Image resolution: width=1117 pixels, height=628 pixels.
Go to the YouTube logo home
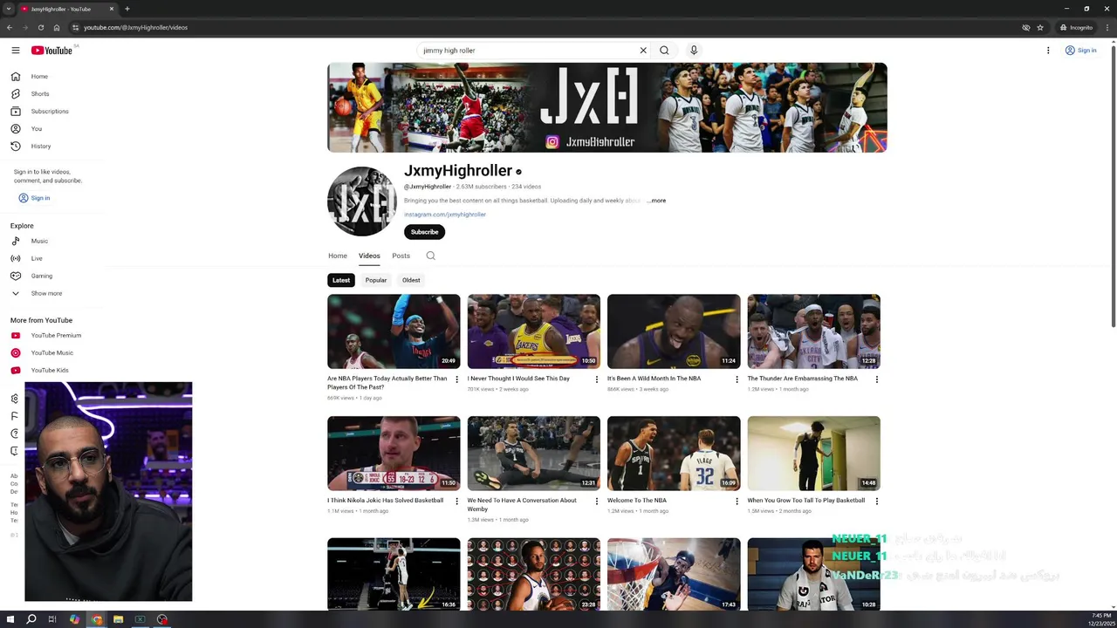tap(52, 51)
